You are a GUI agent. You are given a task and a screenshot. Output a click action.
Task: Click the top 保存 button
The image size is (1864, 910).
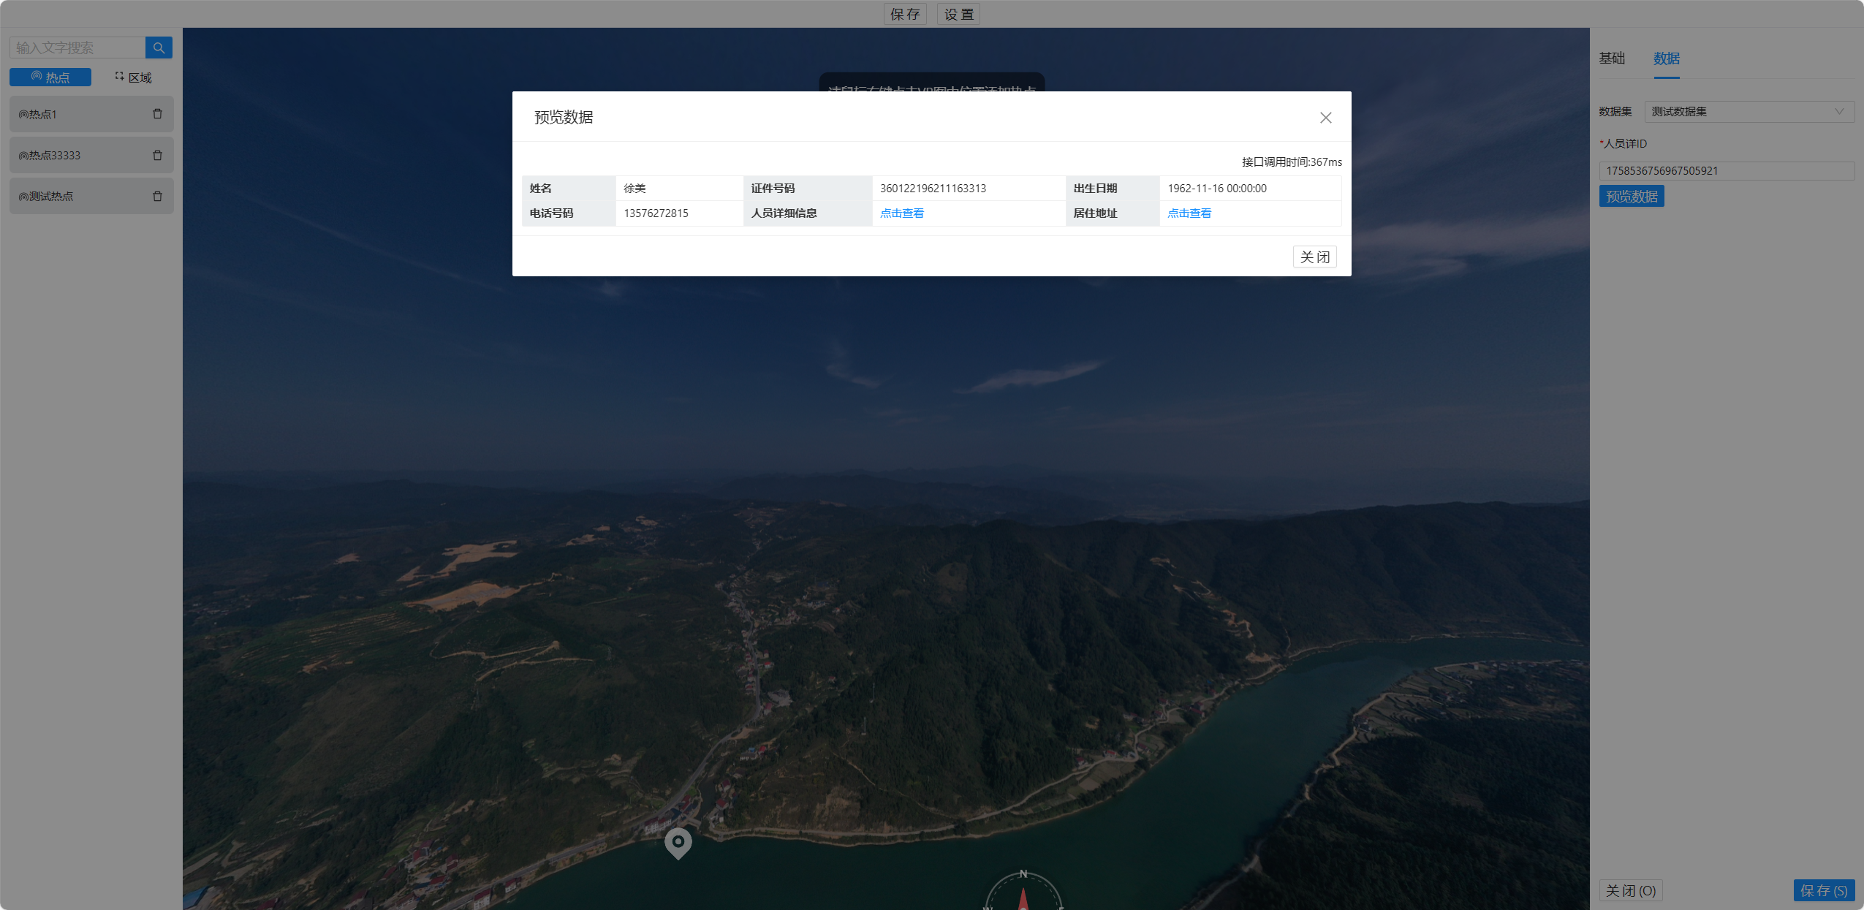[x=905, y=15]
